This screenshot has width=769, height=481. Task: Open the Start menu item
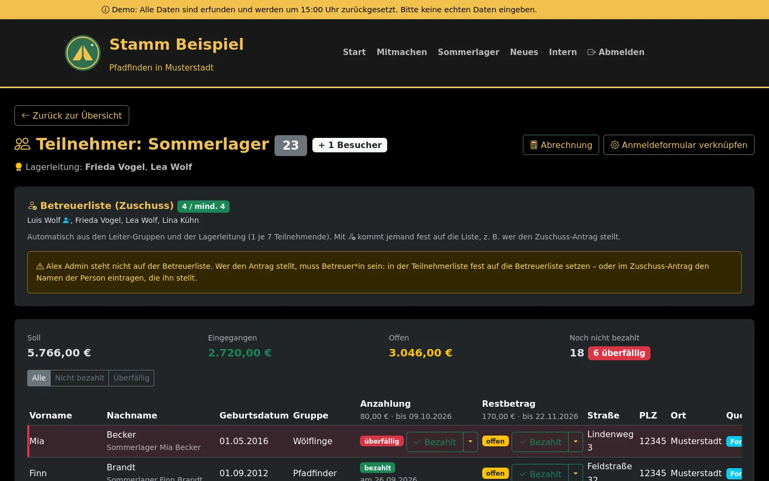point(354,52)
